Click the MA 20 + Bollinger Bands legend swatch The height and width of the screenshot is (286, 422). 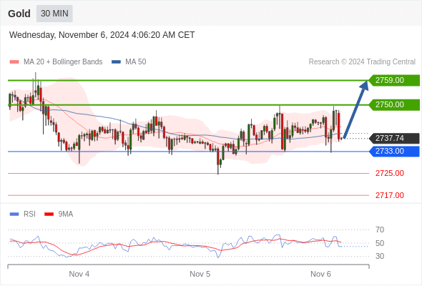(x=14, y=62)
